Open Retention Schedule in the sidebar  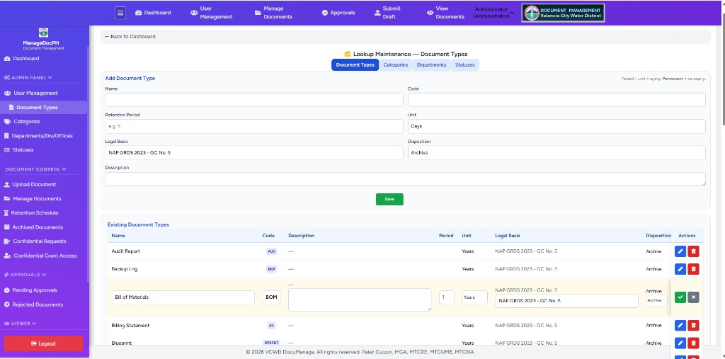[31, 213]
